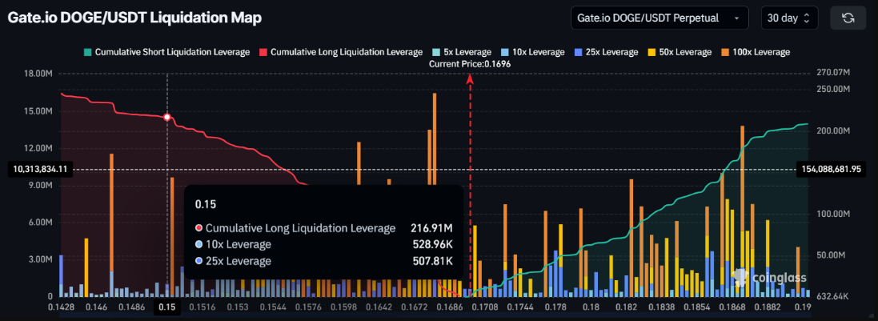Click the 0.19 x-axis label
This screenshot has width=878, height=321.
[802, 307]
